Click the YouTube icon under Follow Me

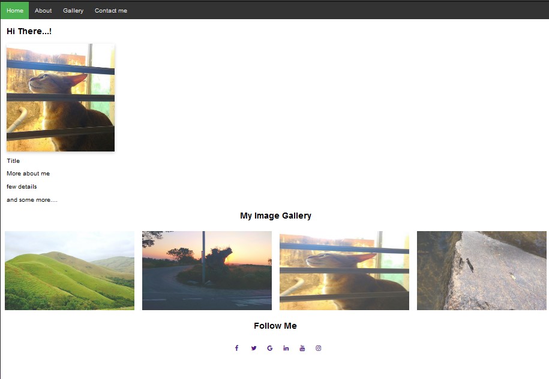tap(302, 348)
